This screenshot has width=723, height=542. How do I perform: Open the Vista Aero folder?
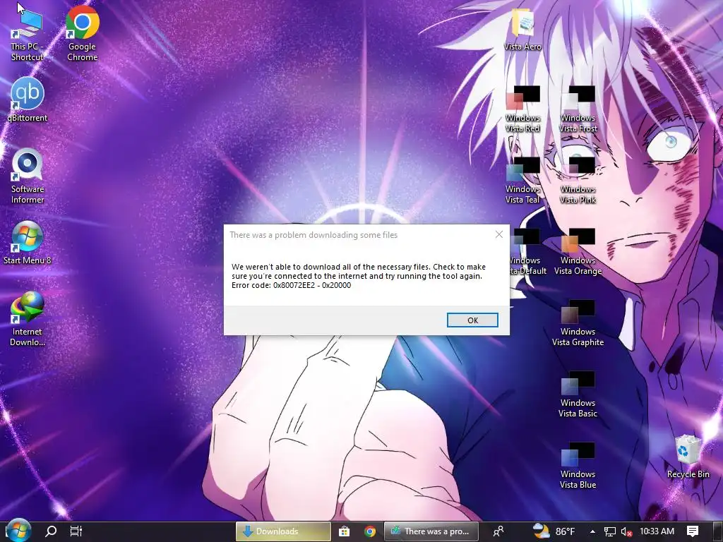point(522,30)
